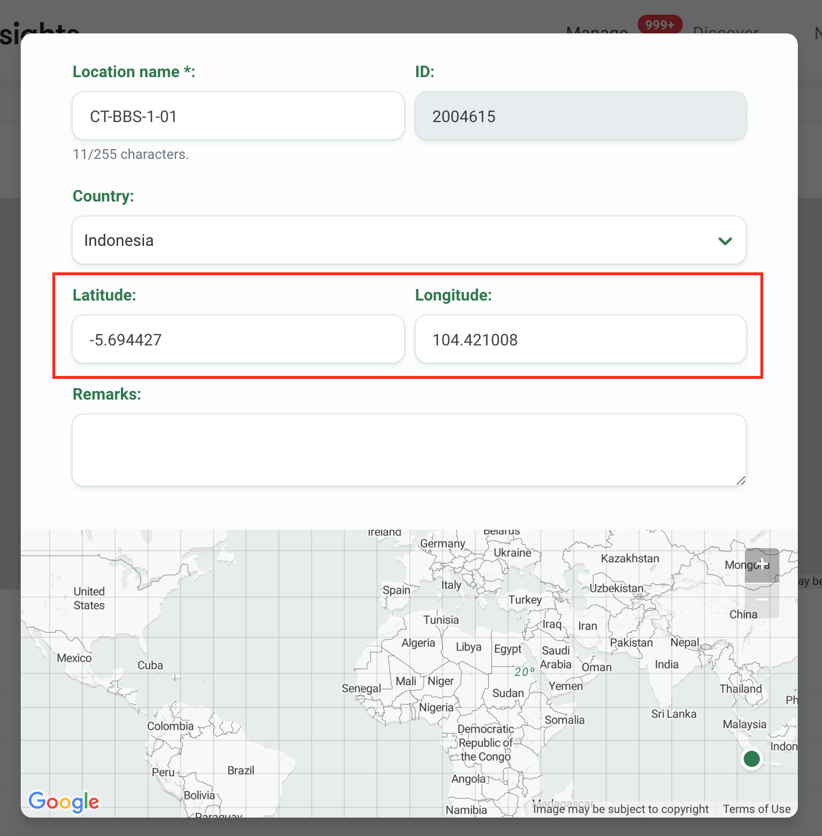Click the Libya label on the map
Viewport: 822px width, 836px height.
tap(469, 647)
